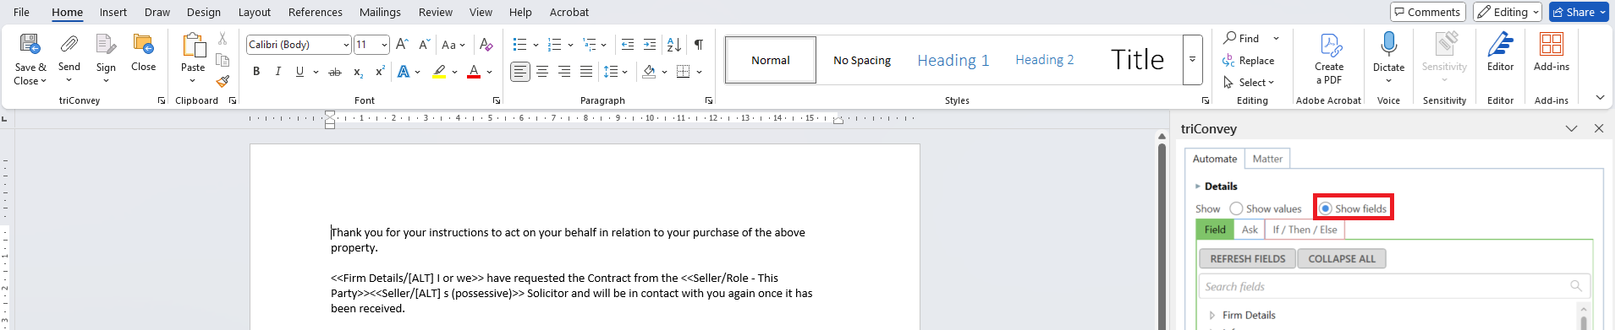Click the COLLAPSE ALL button
The image size is (1615, 330).
click(1342, 259)
